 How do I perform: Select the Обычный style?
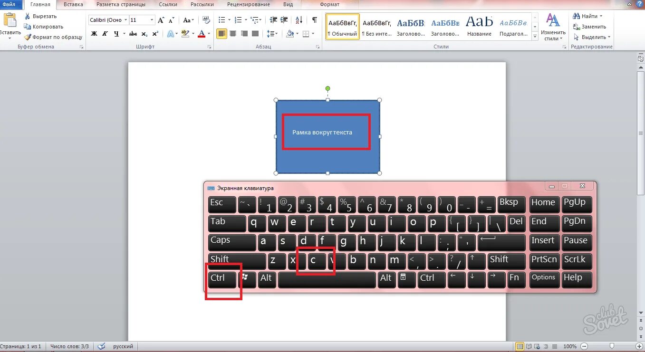pos(342,27)
